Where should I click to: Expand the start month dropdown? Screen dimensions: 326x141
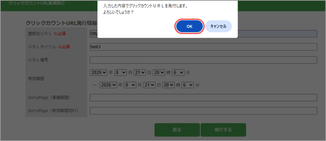point(121,72)
